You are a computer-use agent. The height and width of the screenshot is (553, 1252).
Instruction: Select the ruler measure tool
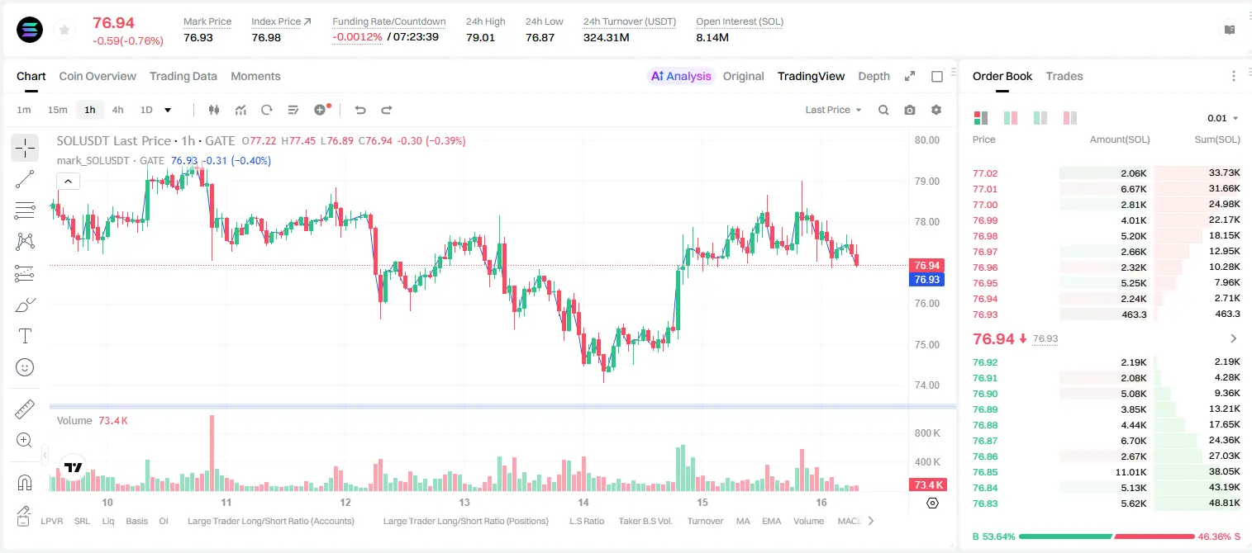pos(25,409)
